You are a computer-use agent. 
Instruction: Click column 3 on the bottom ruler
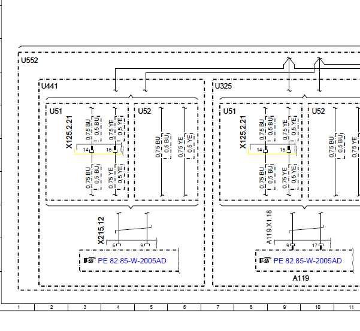(85, 307)
